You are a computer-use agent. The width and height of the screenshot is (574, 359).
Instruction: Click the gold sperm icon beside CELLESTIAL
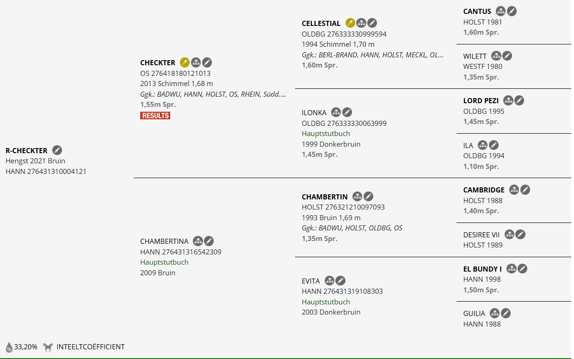[x=350, y=23]
